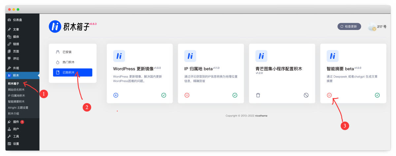Click the wrench icon beside 工具

click(9, 136)
